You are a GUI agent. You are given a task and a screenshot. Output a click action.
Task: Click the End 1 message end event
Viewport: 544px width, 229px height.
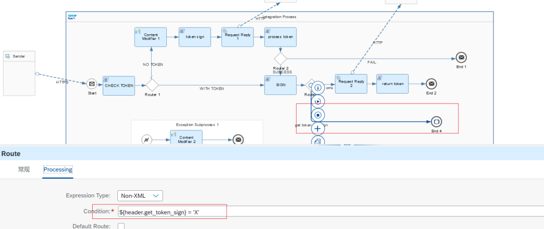461,57
